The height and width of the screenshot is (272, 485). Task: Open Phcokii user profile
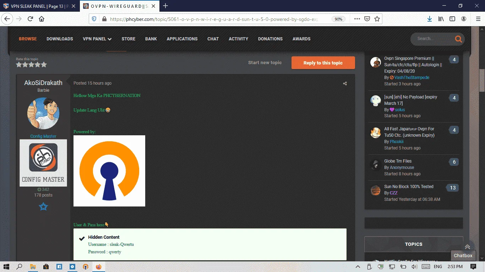(x=397, y=142)
